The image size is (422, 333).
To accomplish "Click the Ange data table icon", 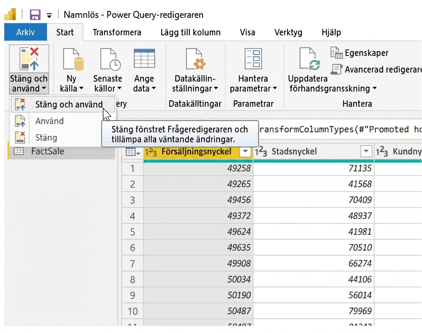I will point(144,58).
